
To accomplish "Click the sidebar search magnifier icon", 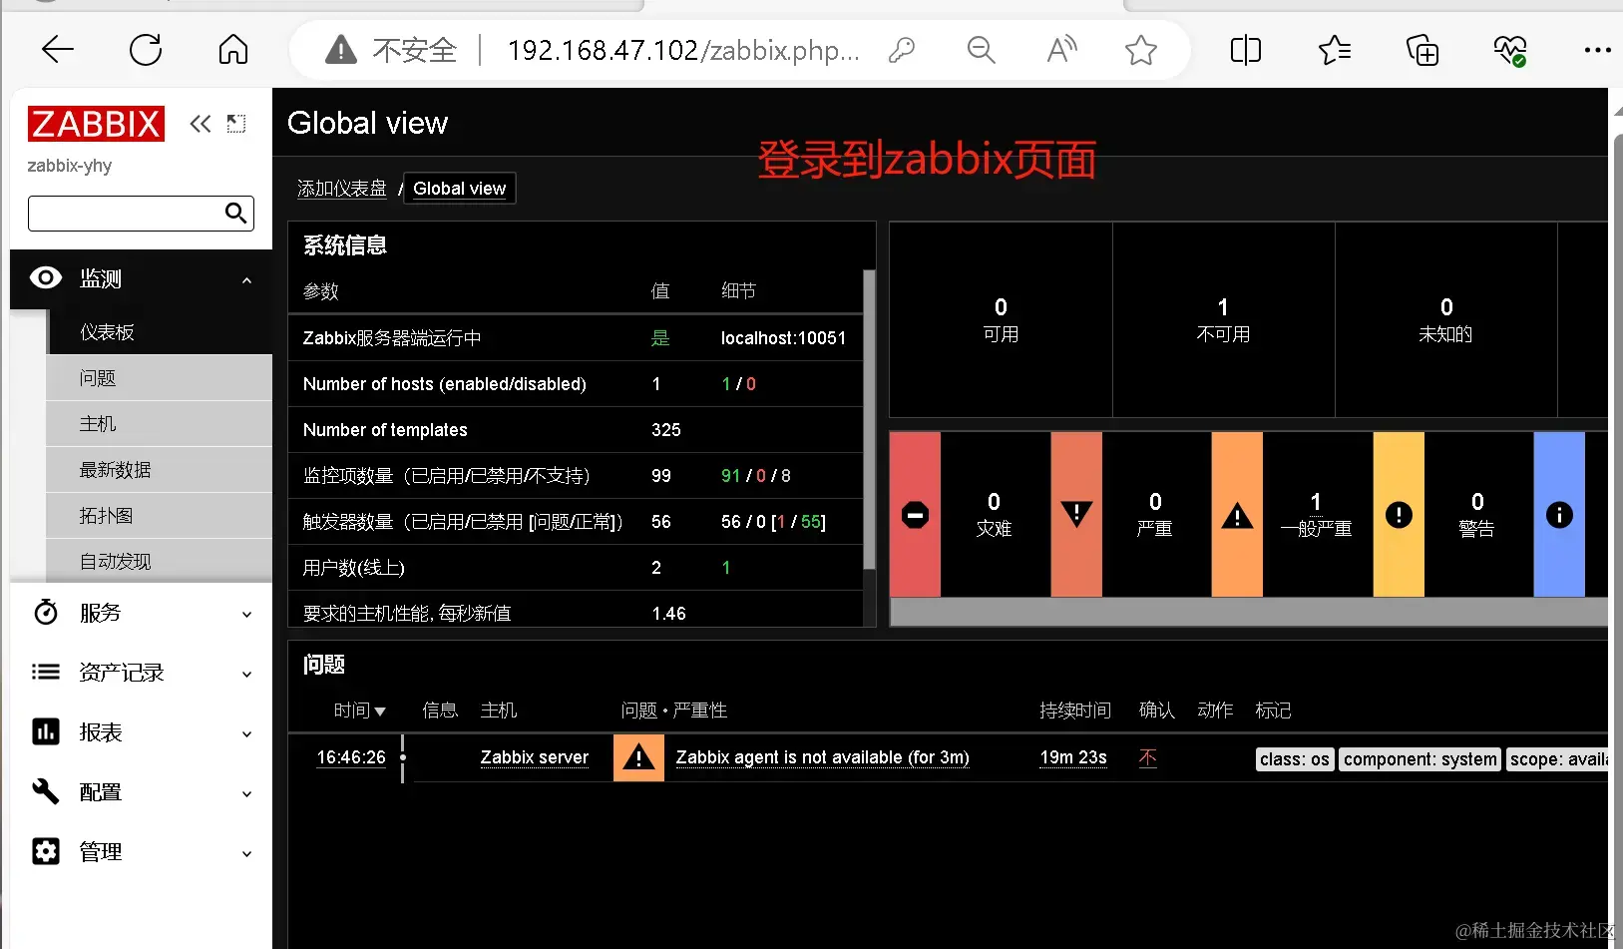I will (x=236, y=213).
